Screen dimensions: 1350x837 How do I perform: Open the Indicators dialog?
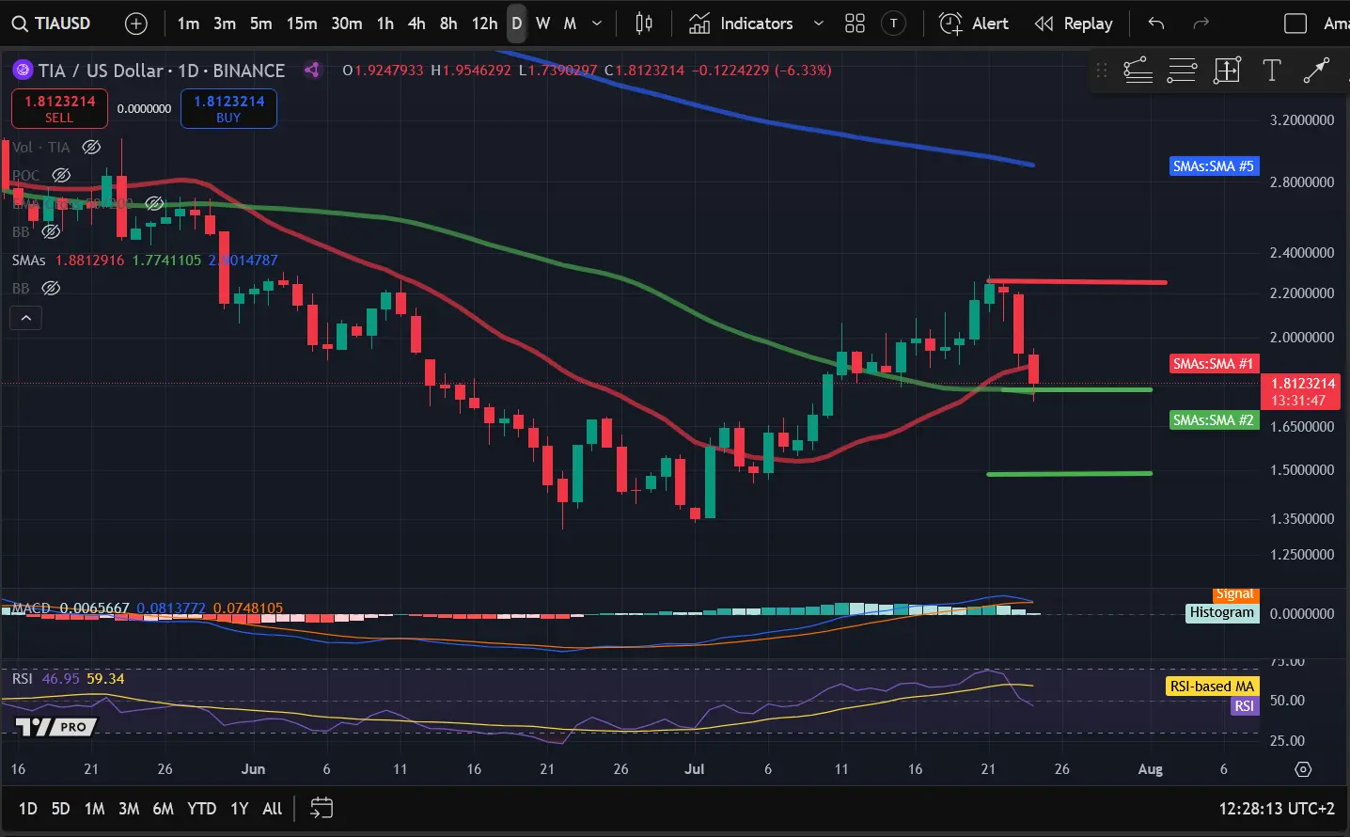tap(741, 24)
